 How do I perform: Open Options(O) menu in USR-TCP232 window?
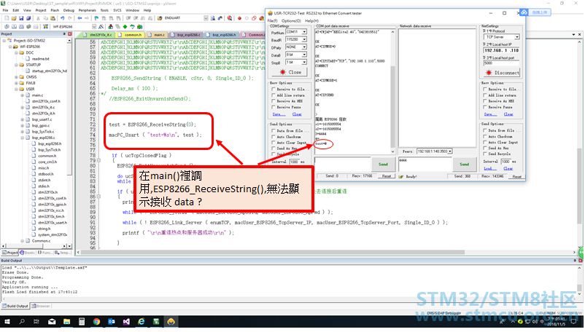(291, 21)
